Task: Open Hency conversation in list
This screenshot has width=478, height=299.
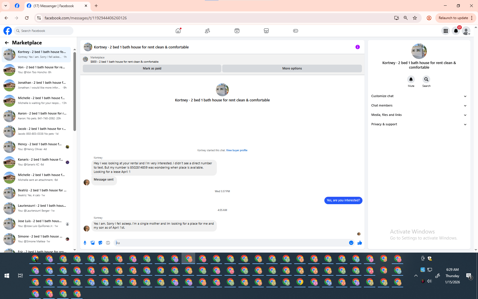Action: tap(36, 147)
